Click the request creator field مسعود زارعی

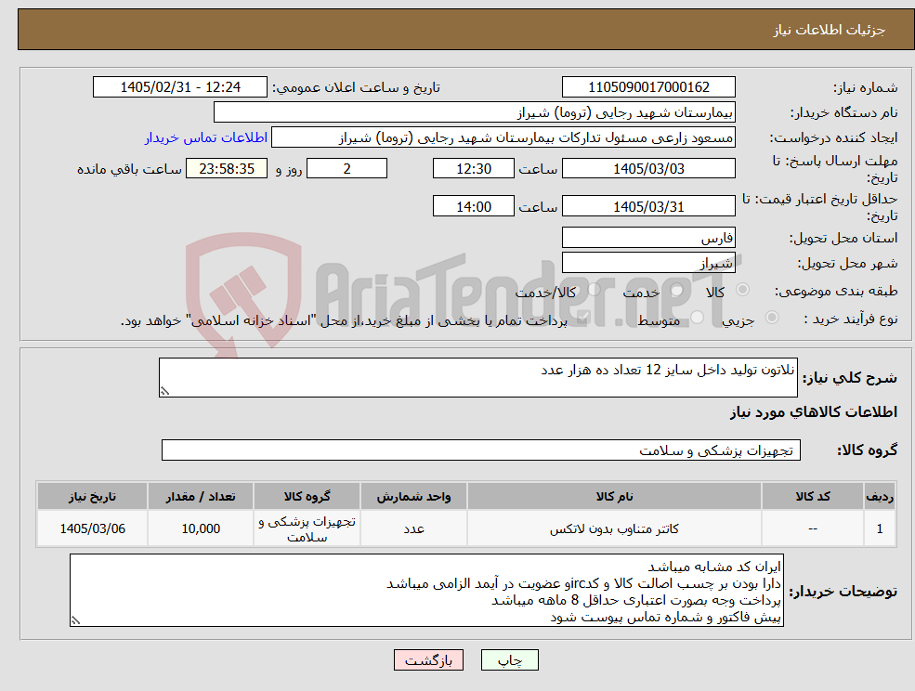[x=503, y=137]
